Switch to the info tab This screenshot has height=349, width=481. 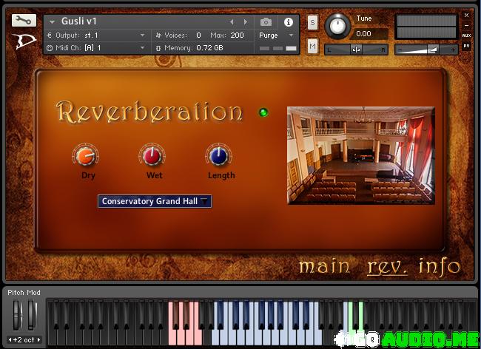coord(440,266)
